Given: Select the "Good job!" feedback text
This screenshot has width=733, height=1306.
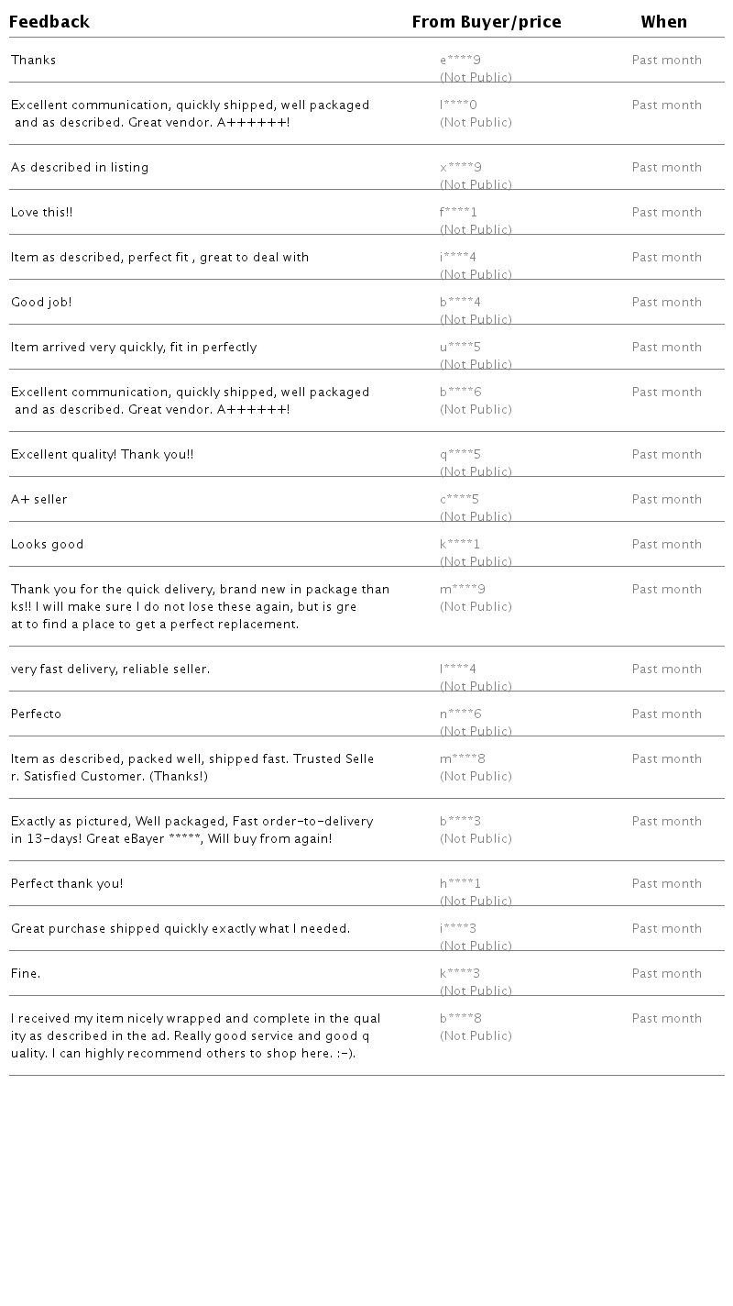Looking at the screenshot, I should [41, 303].
